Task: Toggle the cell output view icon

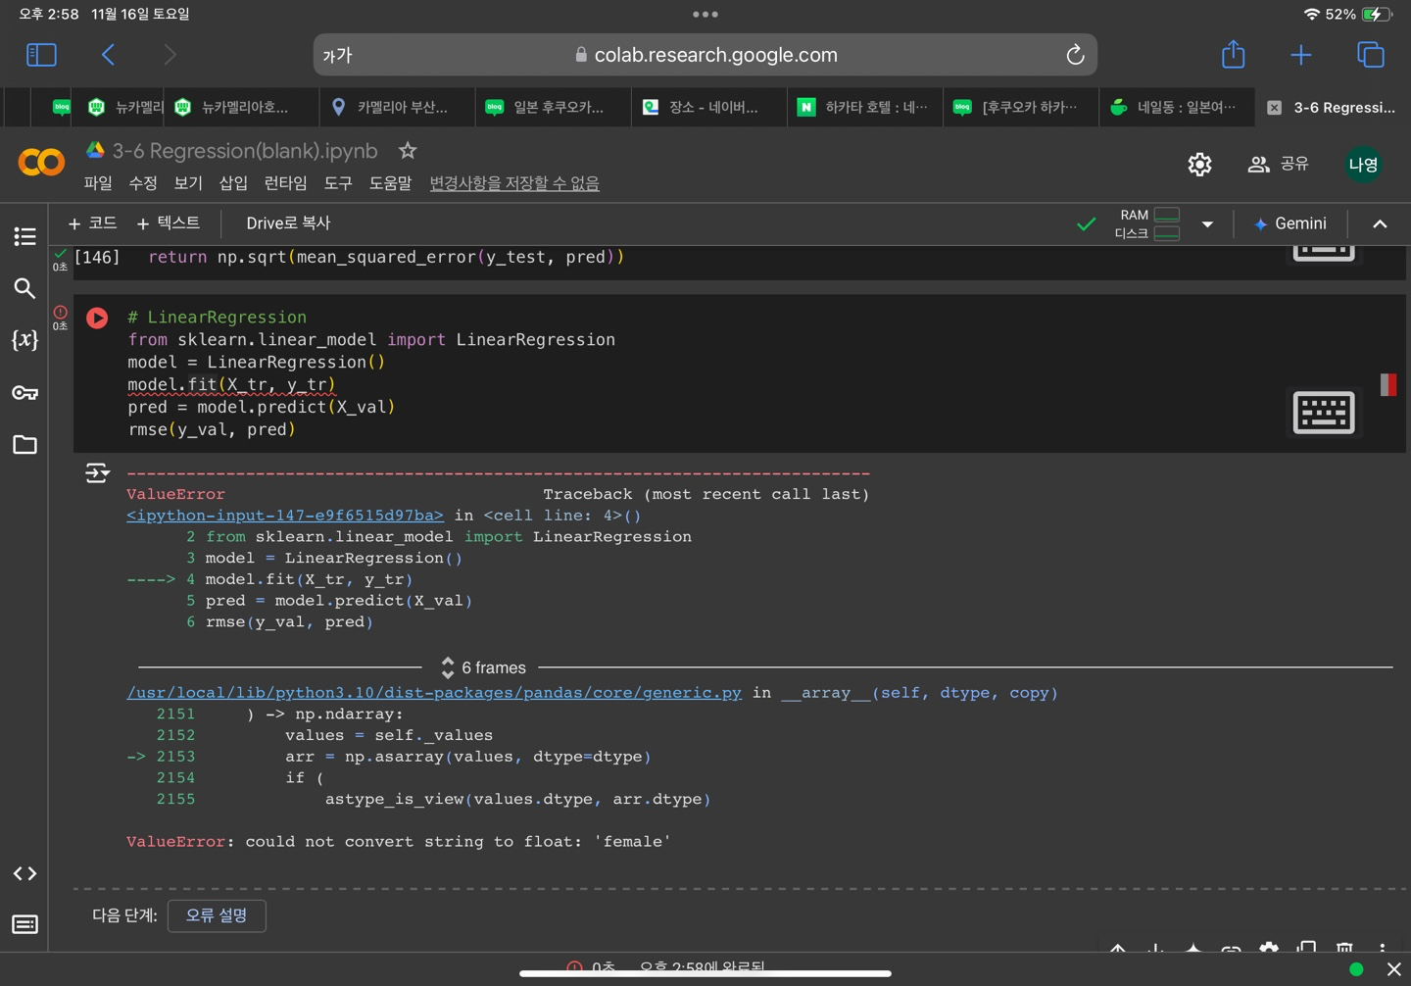Action: (97, 473)
